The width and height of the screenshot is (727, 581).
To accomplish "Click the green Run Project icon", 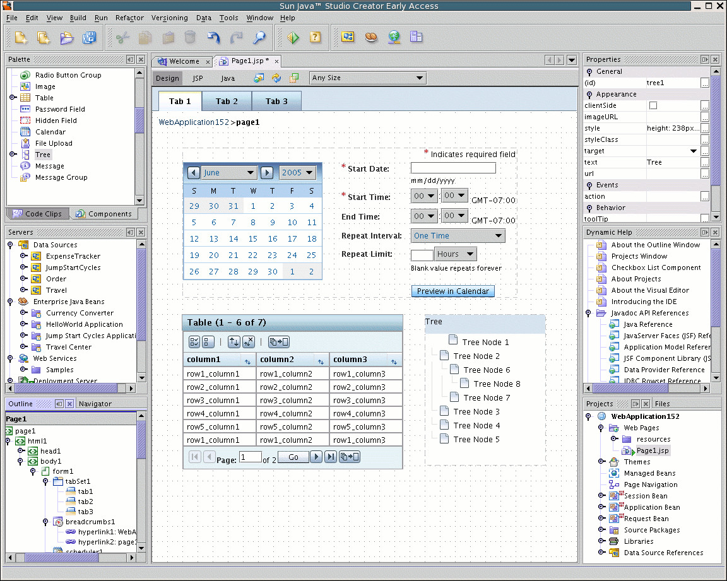I will click(293, 37).
